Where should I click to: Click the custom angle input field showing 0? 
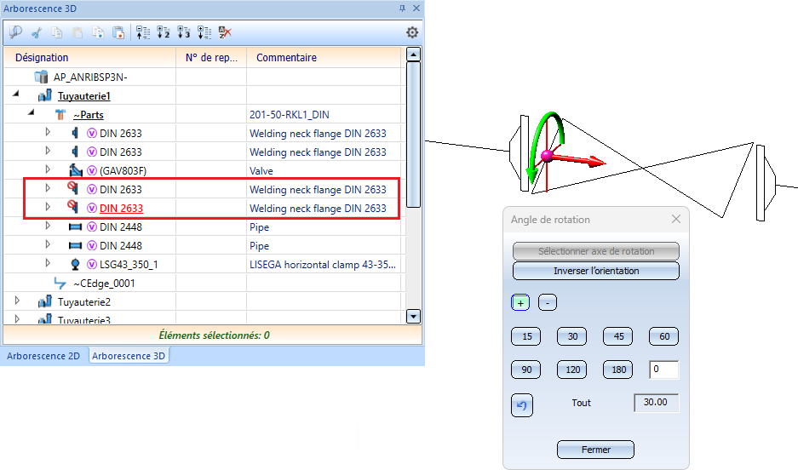point(663,370)
